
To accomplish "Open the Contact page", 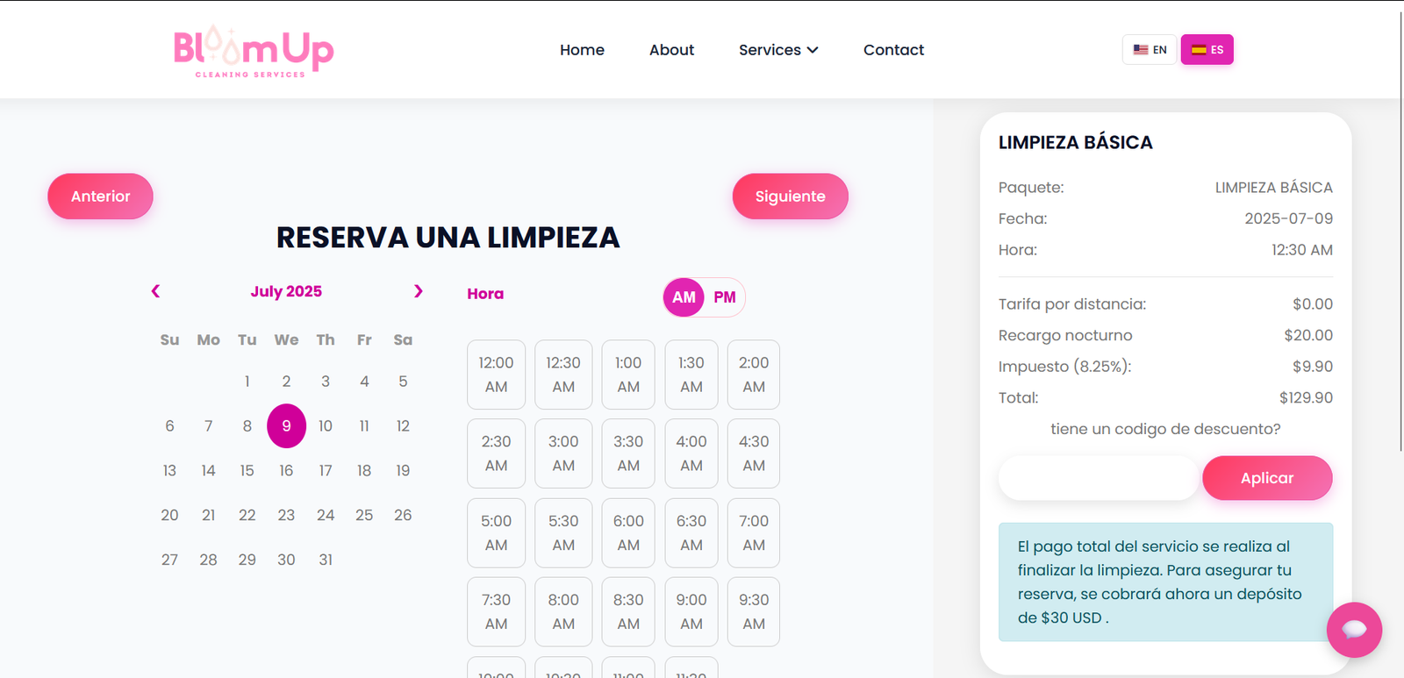I will (893, 50).
